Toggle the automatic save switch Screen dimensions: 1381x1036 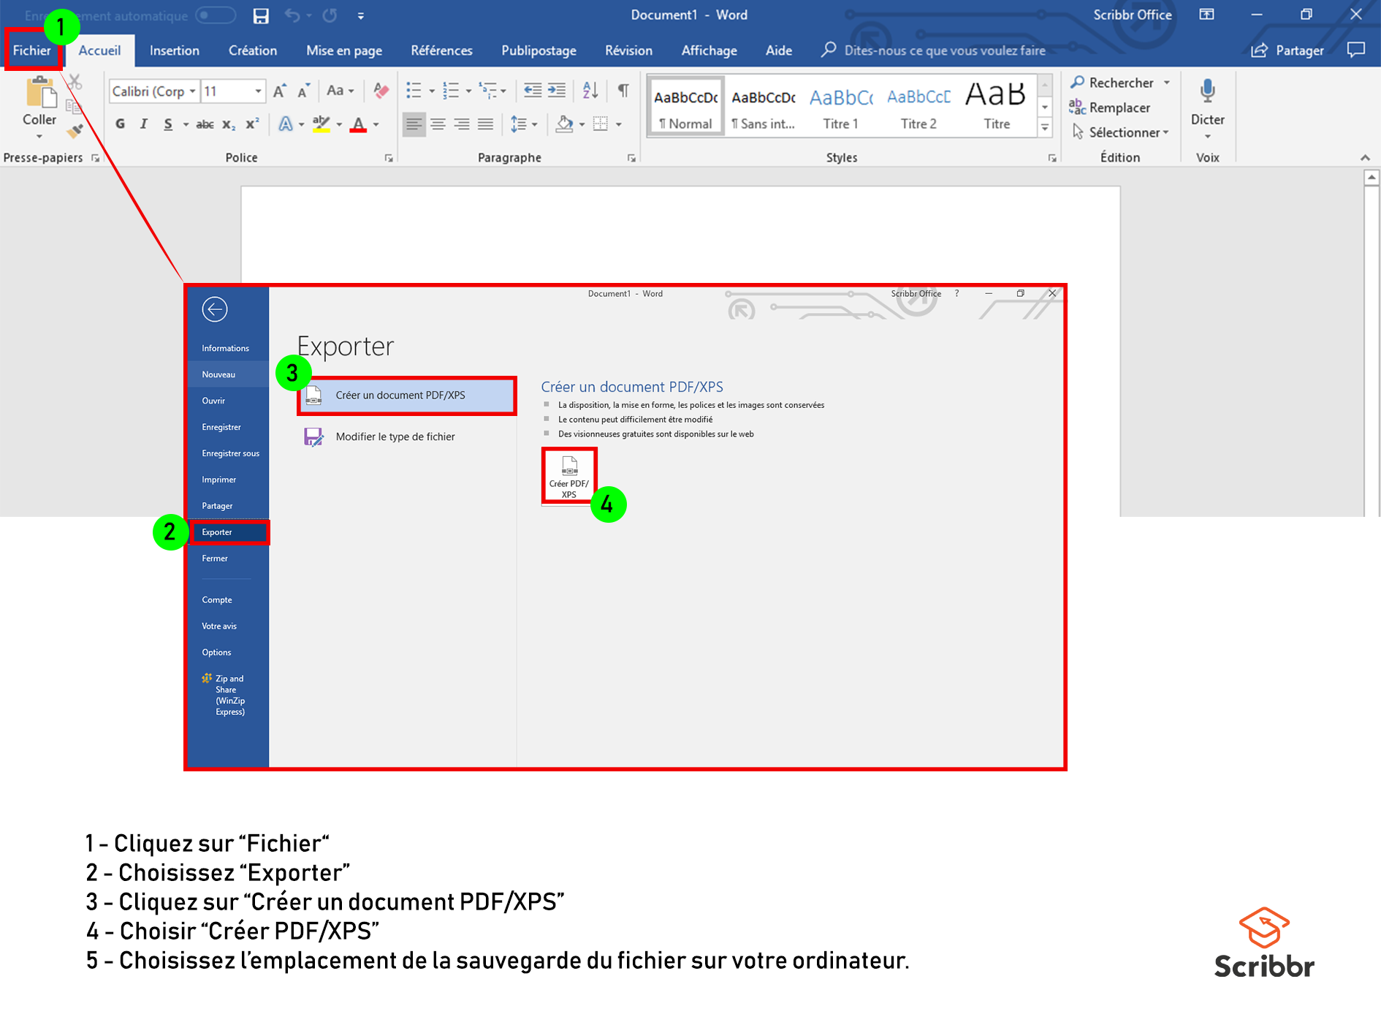click(x=216, y=15)
